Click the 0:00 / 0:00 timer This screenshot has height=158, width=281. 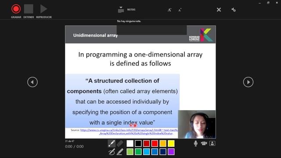pyautogui.click(x=74, y=147)
